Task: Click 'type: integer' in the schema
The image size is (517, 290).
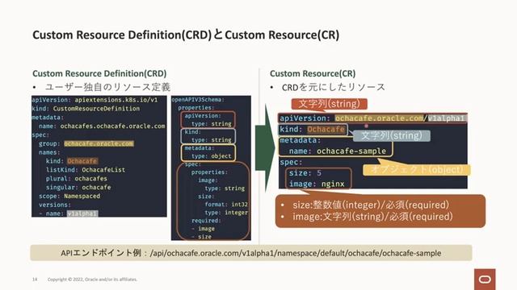Action: (226, 213)
